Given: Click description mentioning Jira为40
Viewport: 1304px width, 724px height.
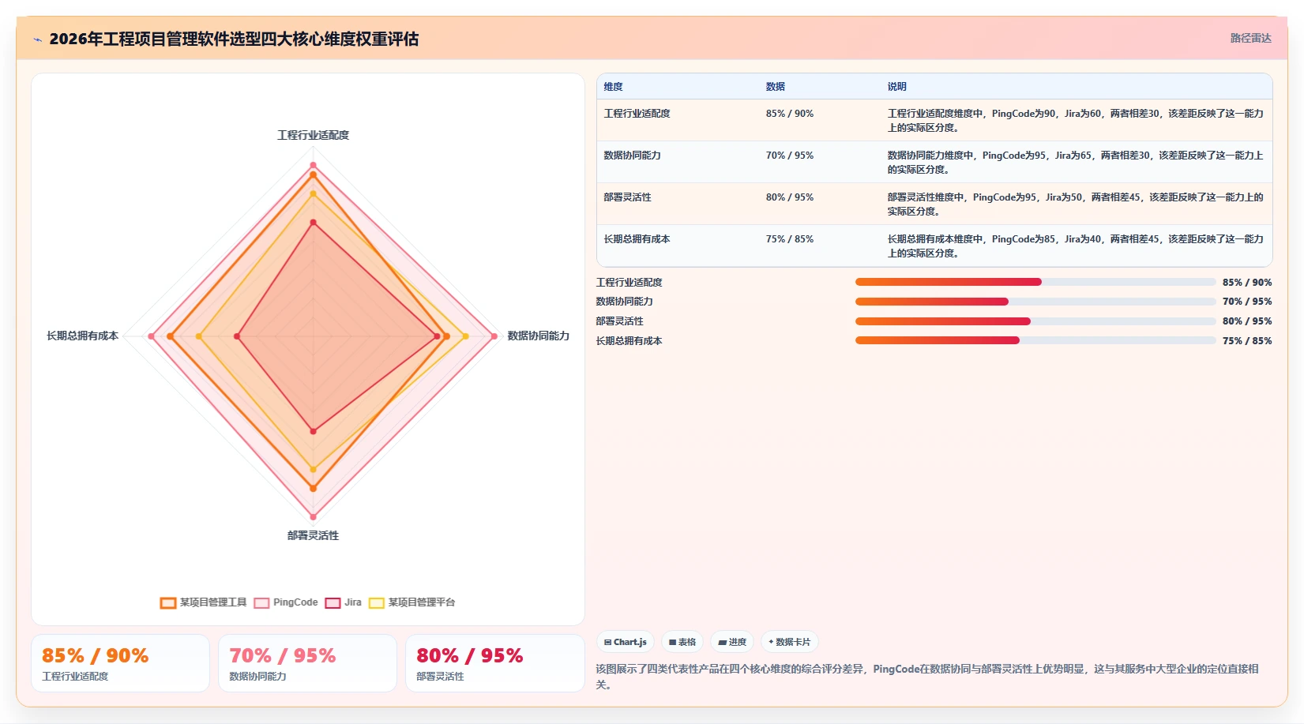Looking at the screenshot, I should [x=1075, y=246].
